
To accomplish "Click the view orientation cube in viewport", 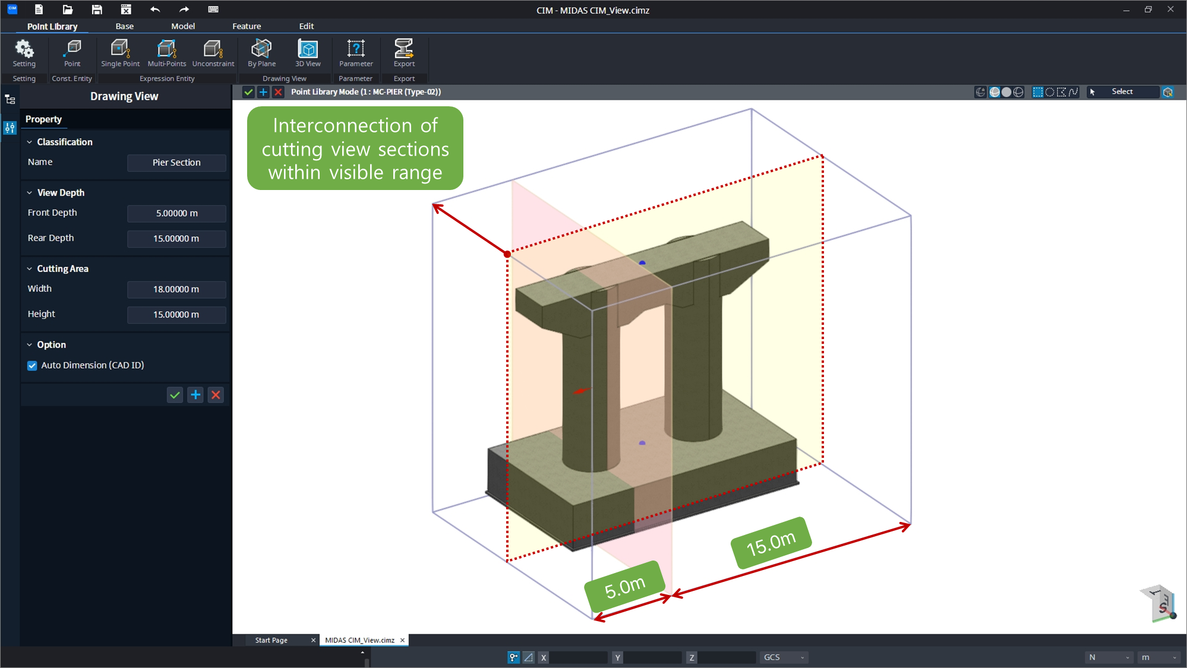I will pyautogui.click(x=1158, y=603).
